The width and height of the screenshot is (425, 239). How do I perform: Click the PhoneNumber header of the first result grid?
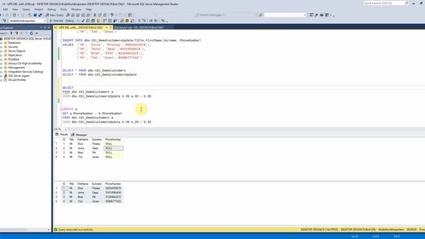coord(113,139)
